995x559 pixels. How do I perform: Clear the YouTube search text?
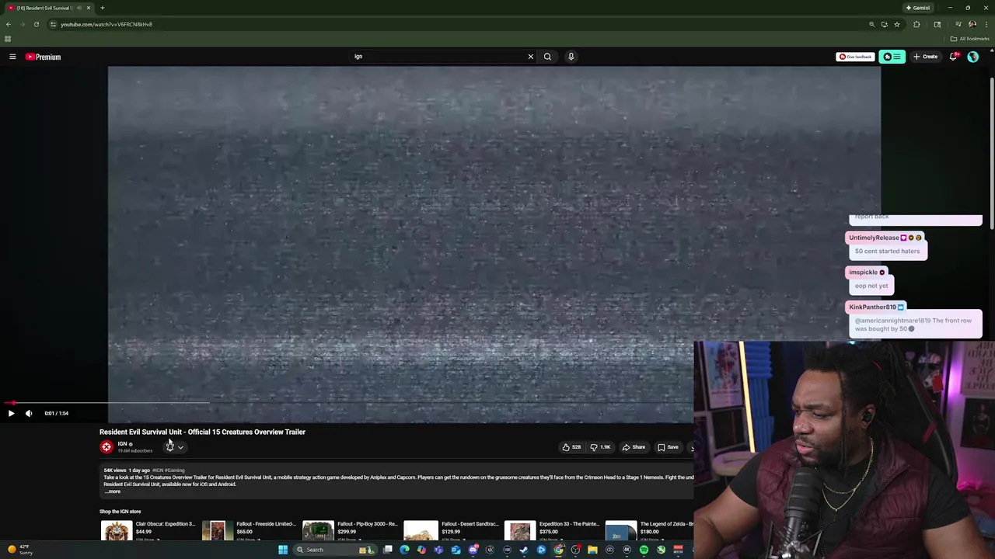pyautogui.click(x=531, y=57)
